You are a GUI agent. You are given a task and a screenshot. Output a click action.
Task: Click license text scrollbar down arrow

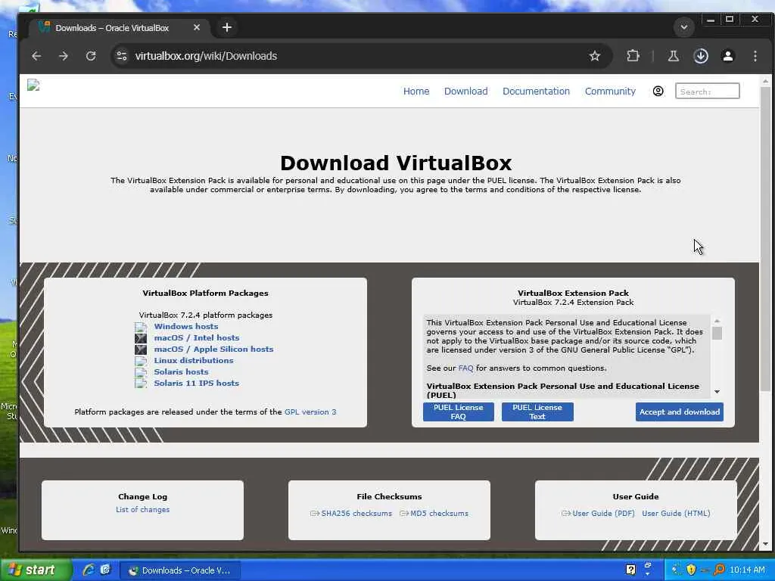click(x=717, y=392)
